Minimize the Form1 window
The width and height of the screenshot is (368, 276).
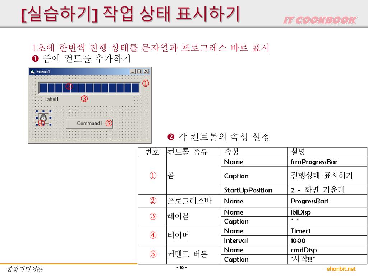pyautogui.click(x=133, y=72)
